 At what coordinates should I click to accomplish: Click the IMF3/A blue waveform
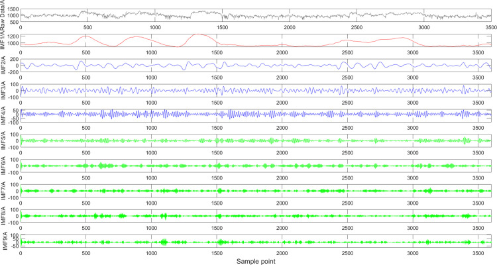(x=256, y=91)
